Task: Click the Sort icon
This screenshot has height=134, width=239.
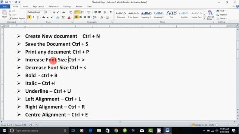Action: (x=105, y=12)
